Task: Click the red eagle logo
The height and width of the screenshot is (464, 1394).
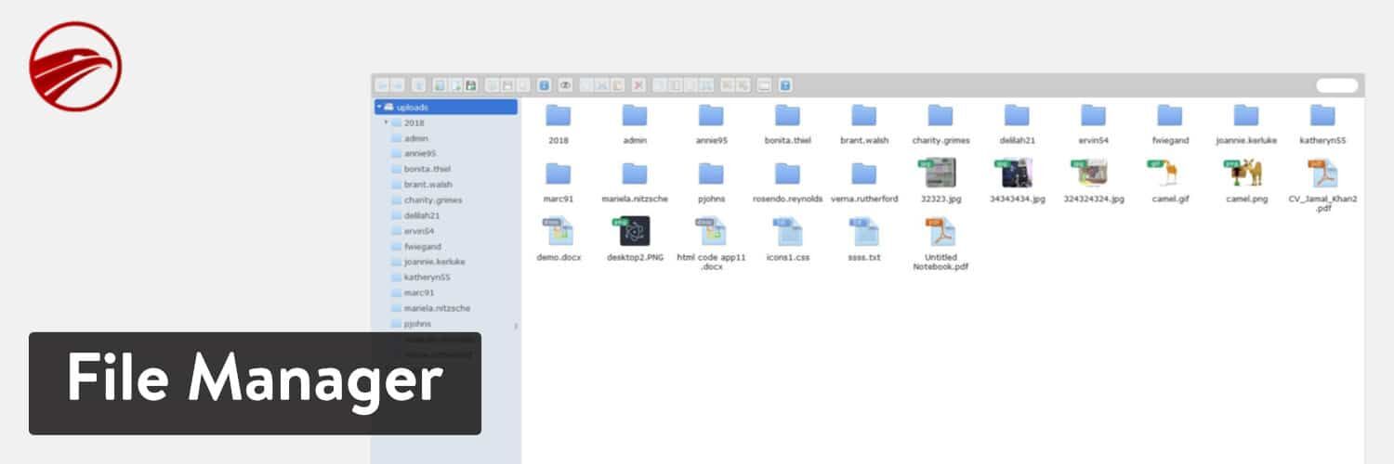Action: pyautogui.click(x=75, y=67)
